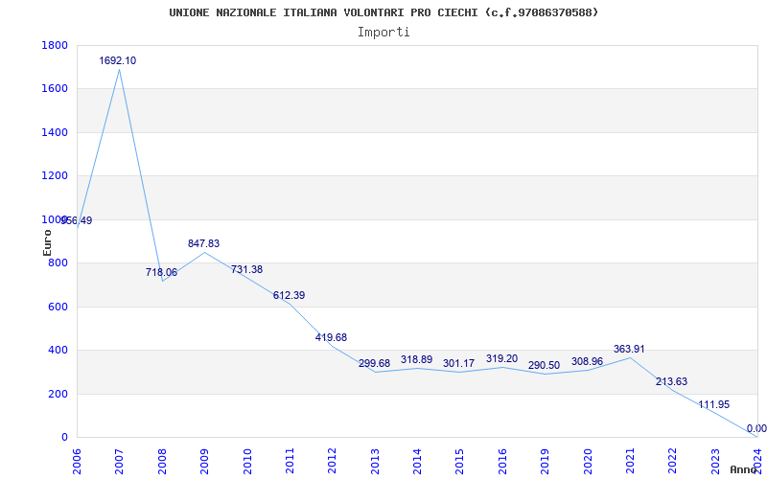Click the 299.68 data label
The height and width of the screenshot is (479, 767).
tap(374, 364)
